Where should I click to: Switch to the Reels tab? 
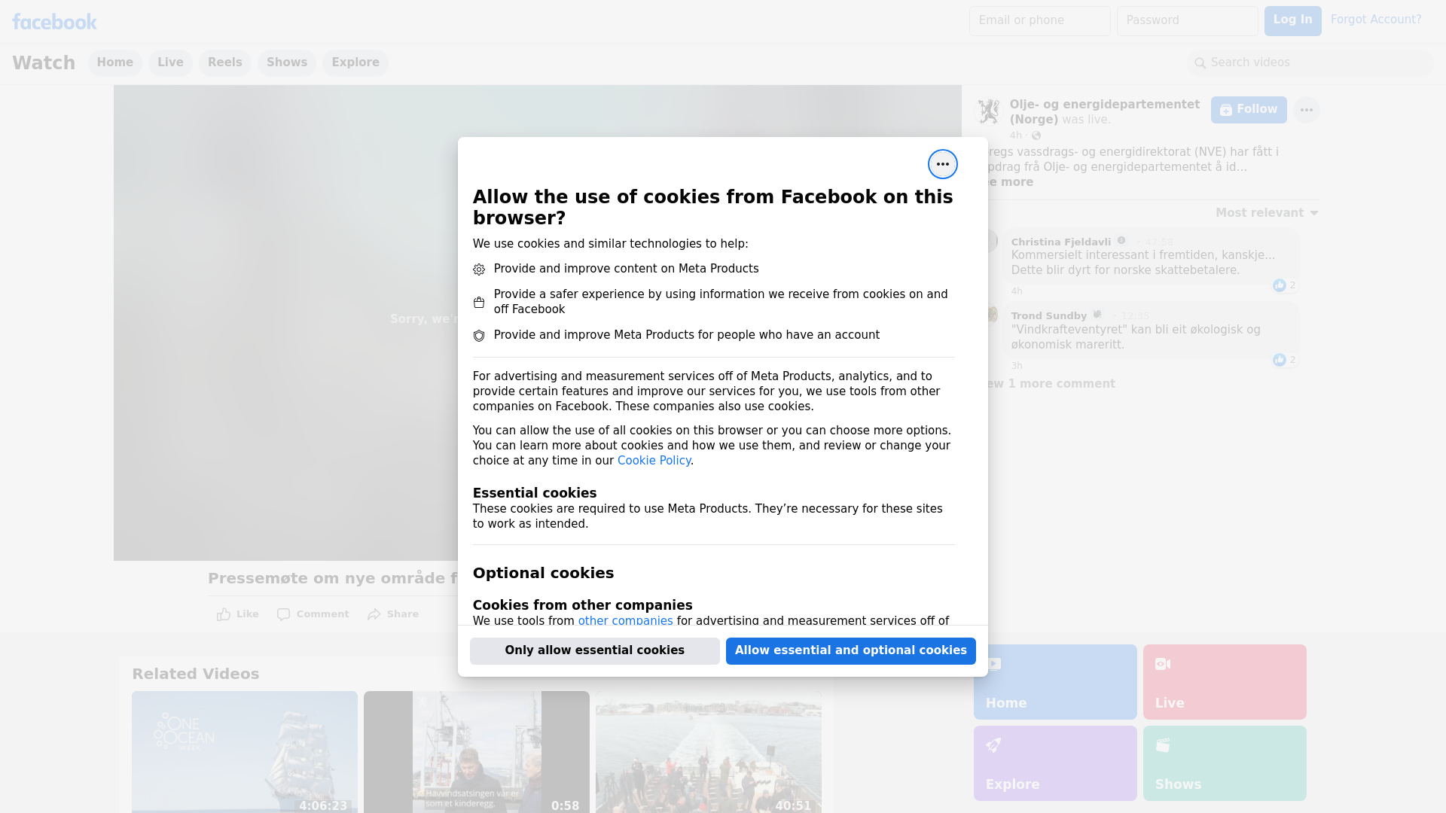(225, 63)
